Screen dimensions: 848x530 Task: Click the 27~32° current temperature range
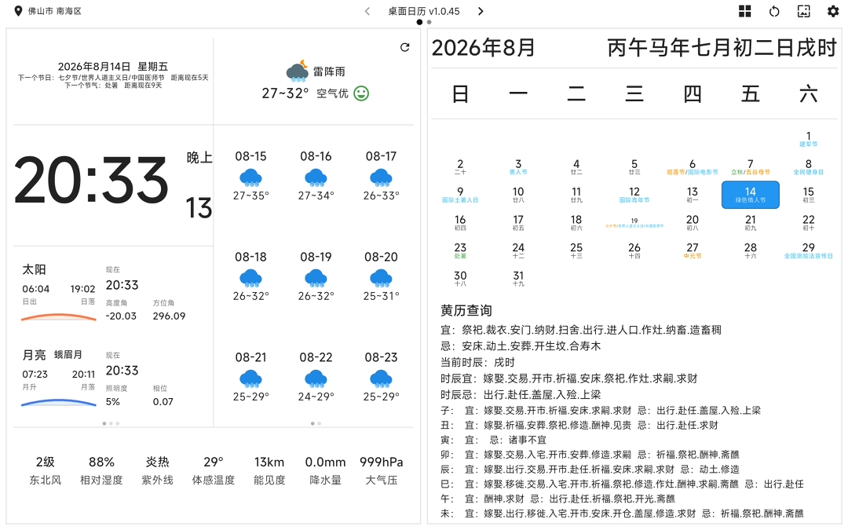pyautogui.click(x=285, y=93)
